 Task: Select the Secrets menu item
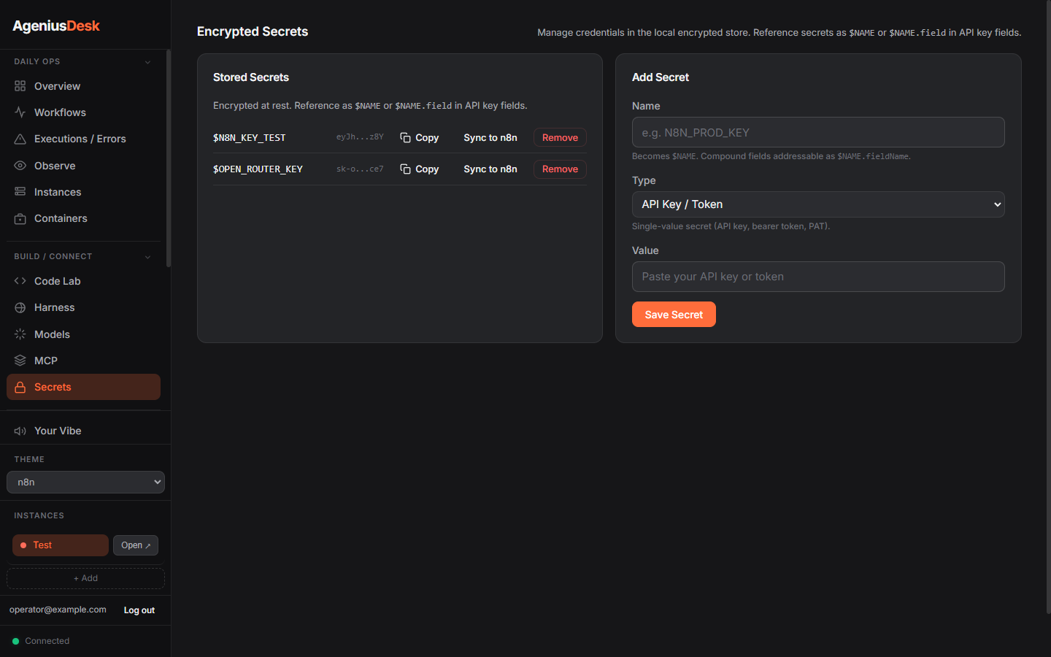click(83, 387)
